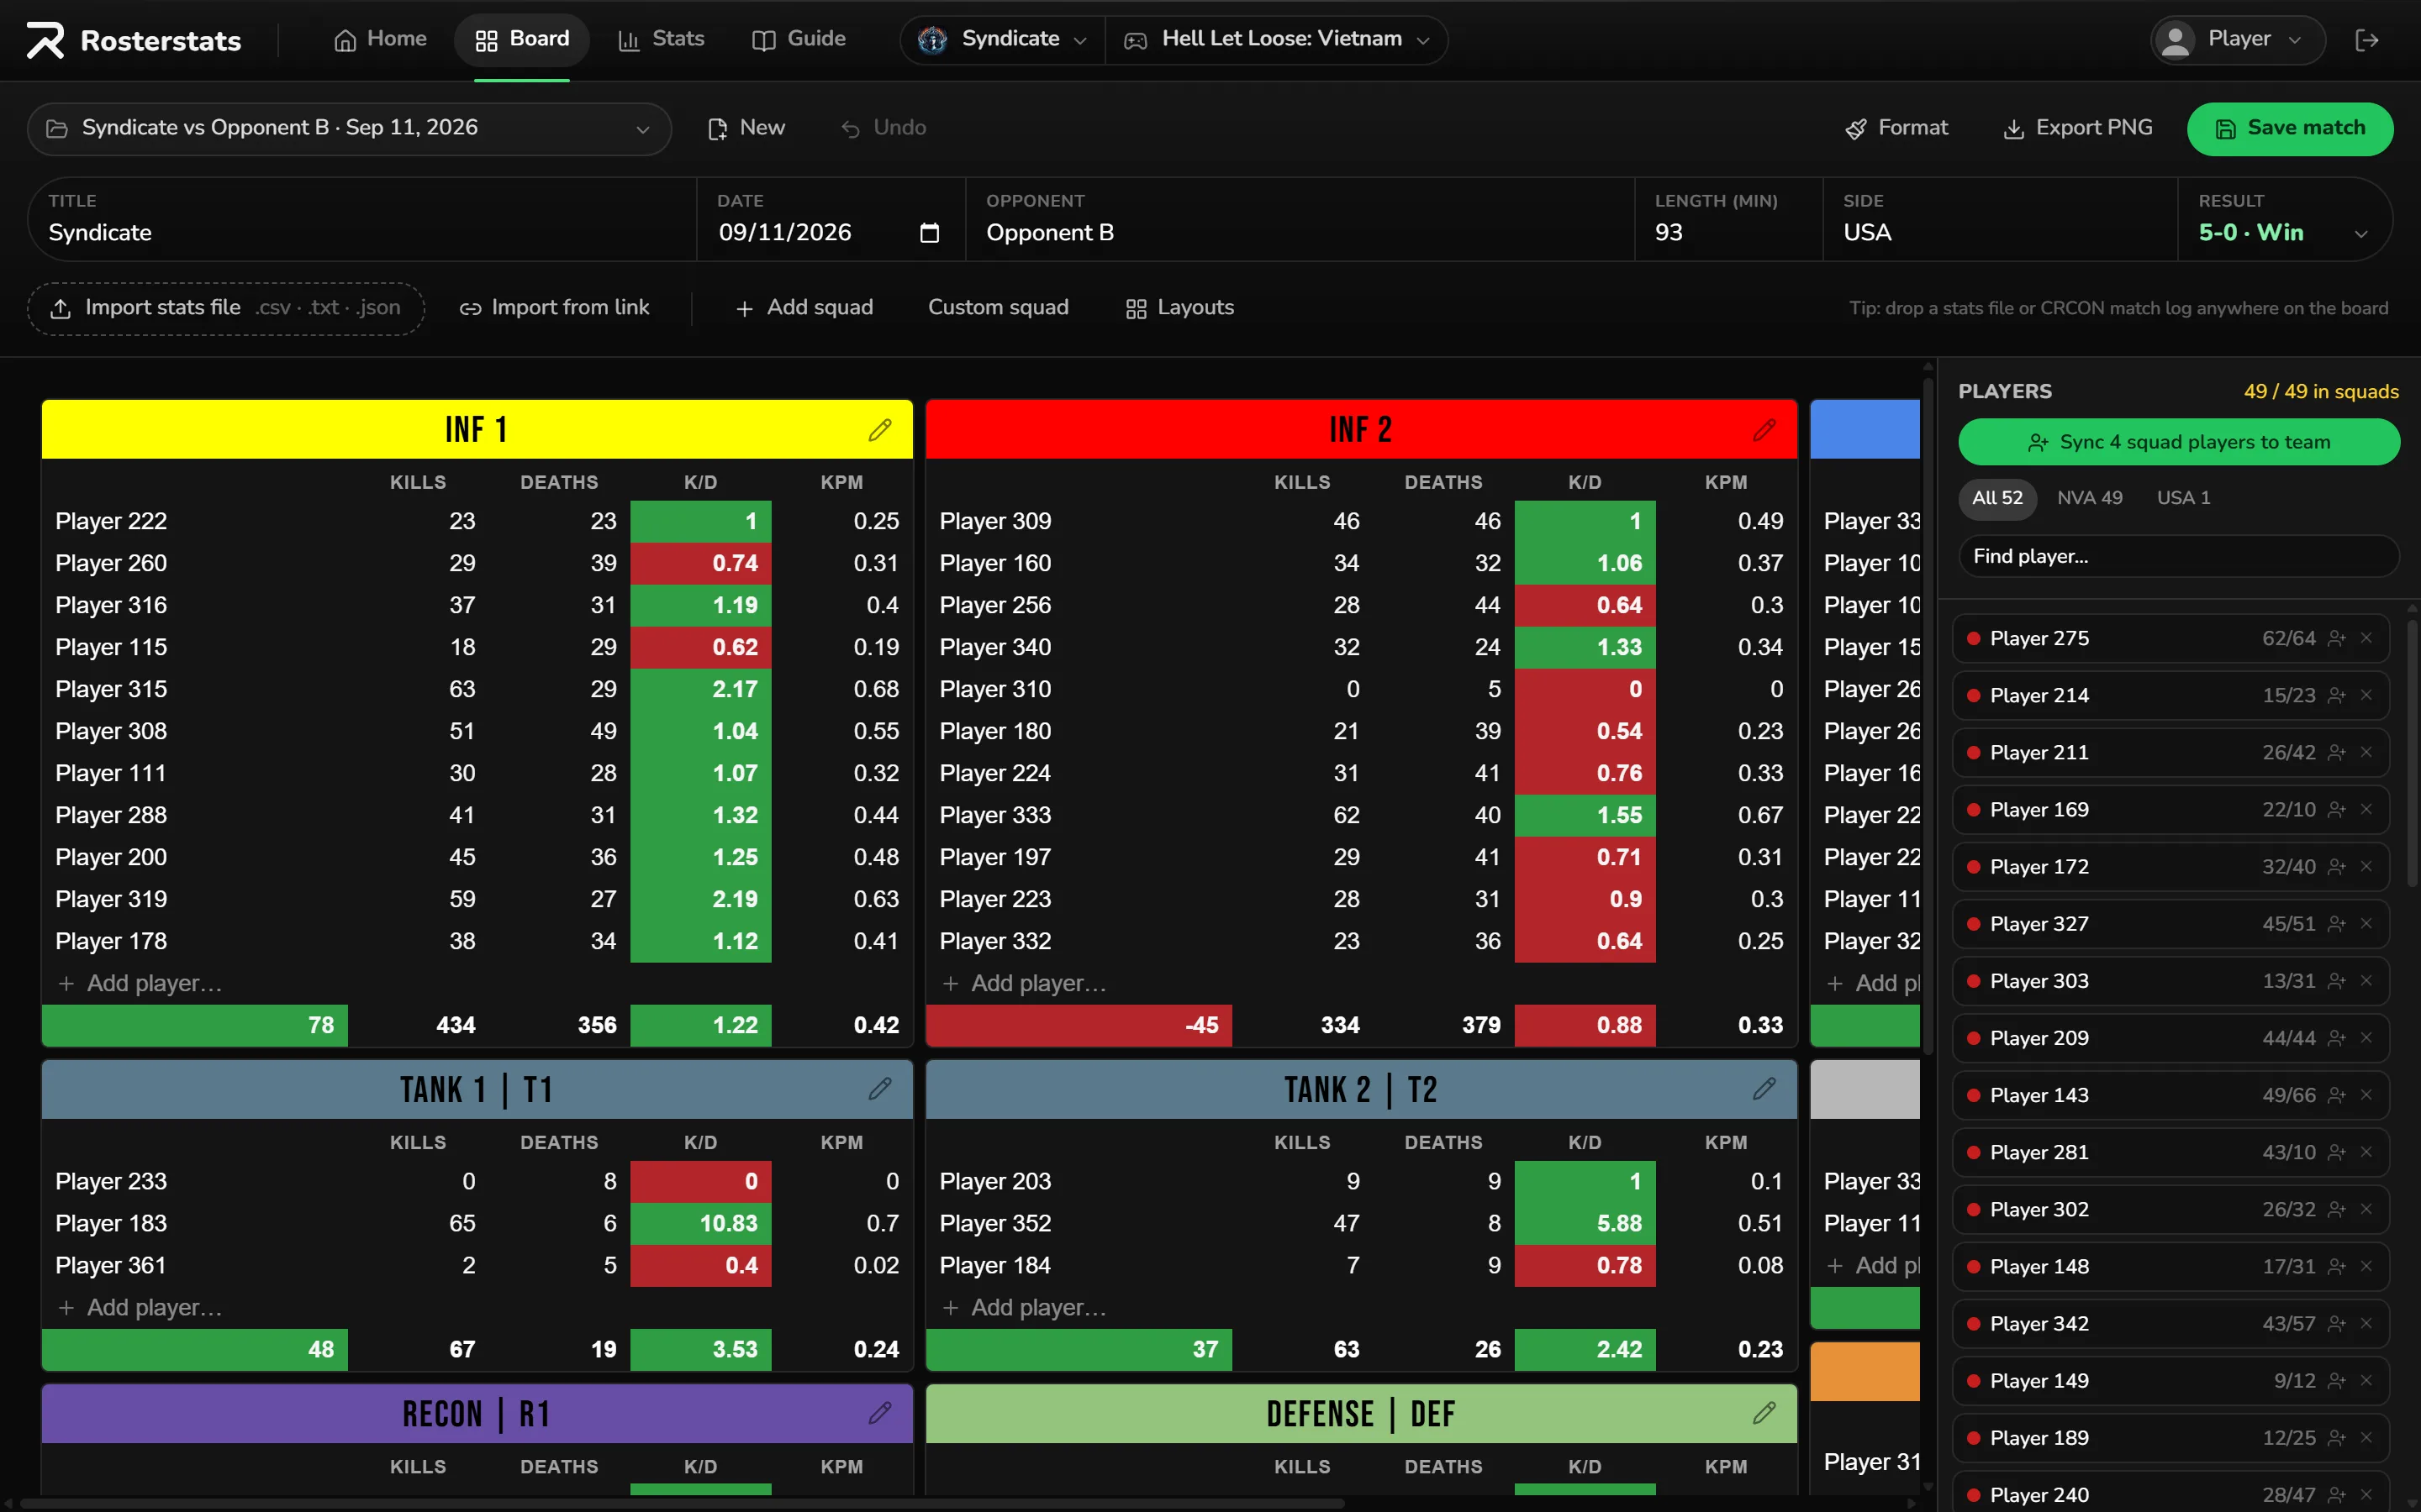Edit INF 2 squad with pencil icon
The image size is (2421, 1512).
(1764, 430)
